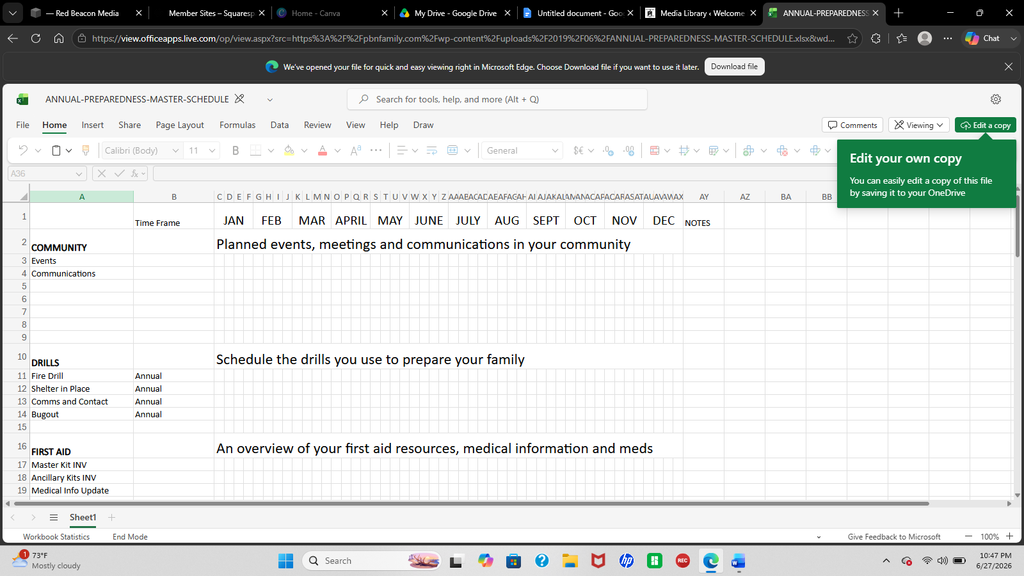Click the Conditional Formatting icon

655,150
